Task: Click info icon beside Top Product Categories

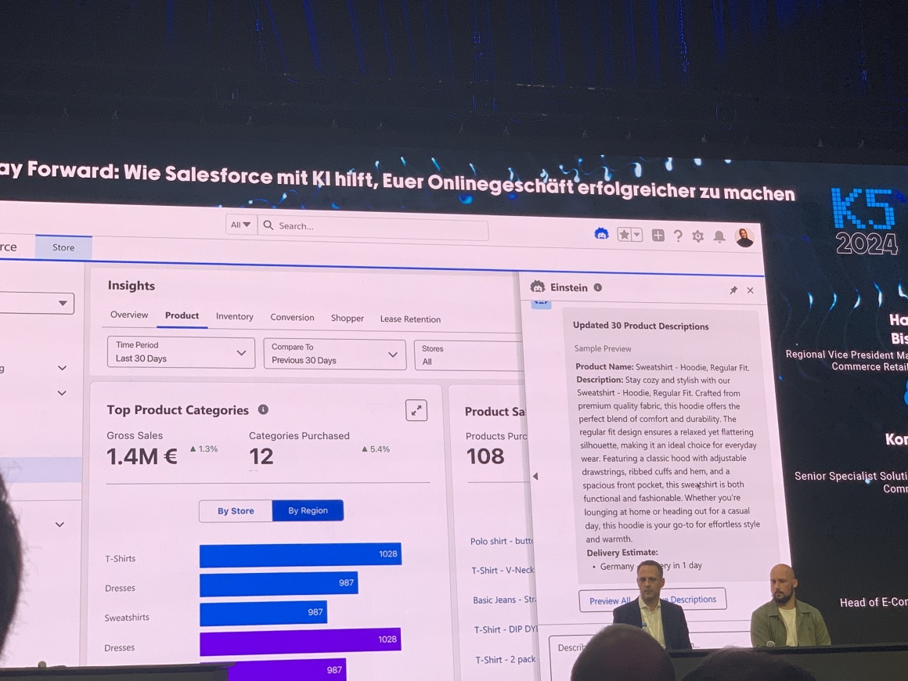Action: pyautogui.click(x=263, y=409)
